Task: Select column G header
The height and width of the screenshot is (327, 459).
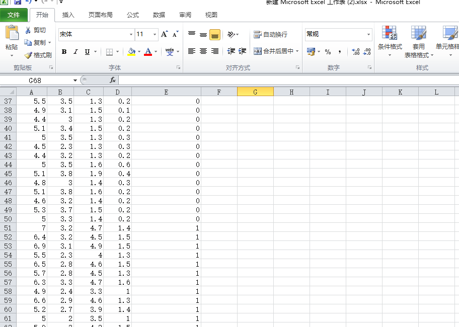Action: coord(255,92)
